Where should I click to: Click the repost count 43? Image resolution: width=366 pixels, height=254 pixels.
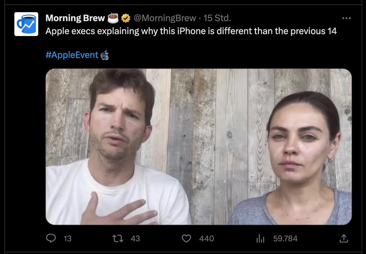tap(135, 239)
